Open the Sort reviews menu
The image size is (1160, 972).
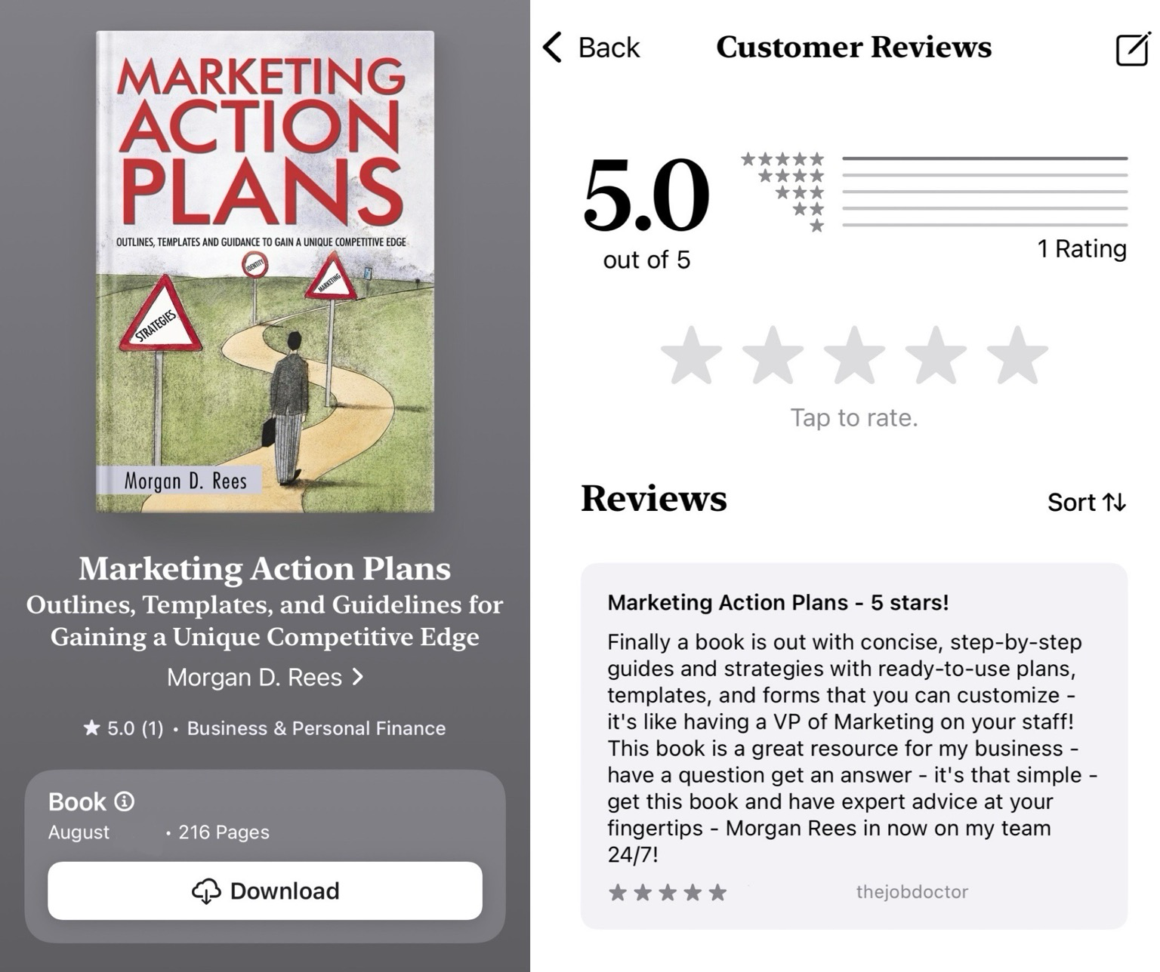click(1087, 502)
